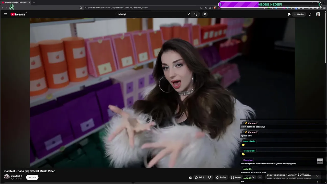Click the share page icon in address bar
Screen dimensions: 327x184
[x=210, y=8]
